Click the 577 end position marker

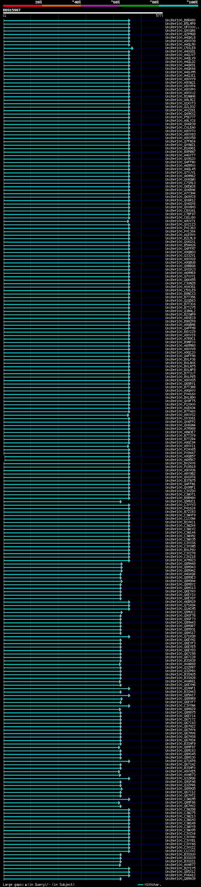click(x=158, y=15)
